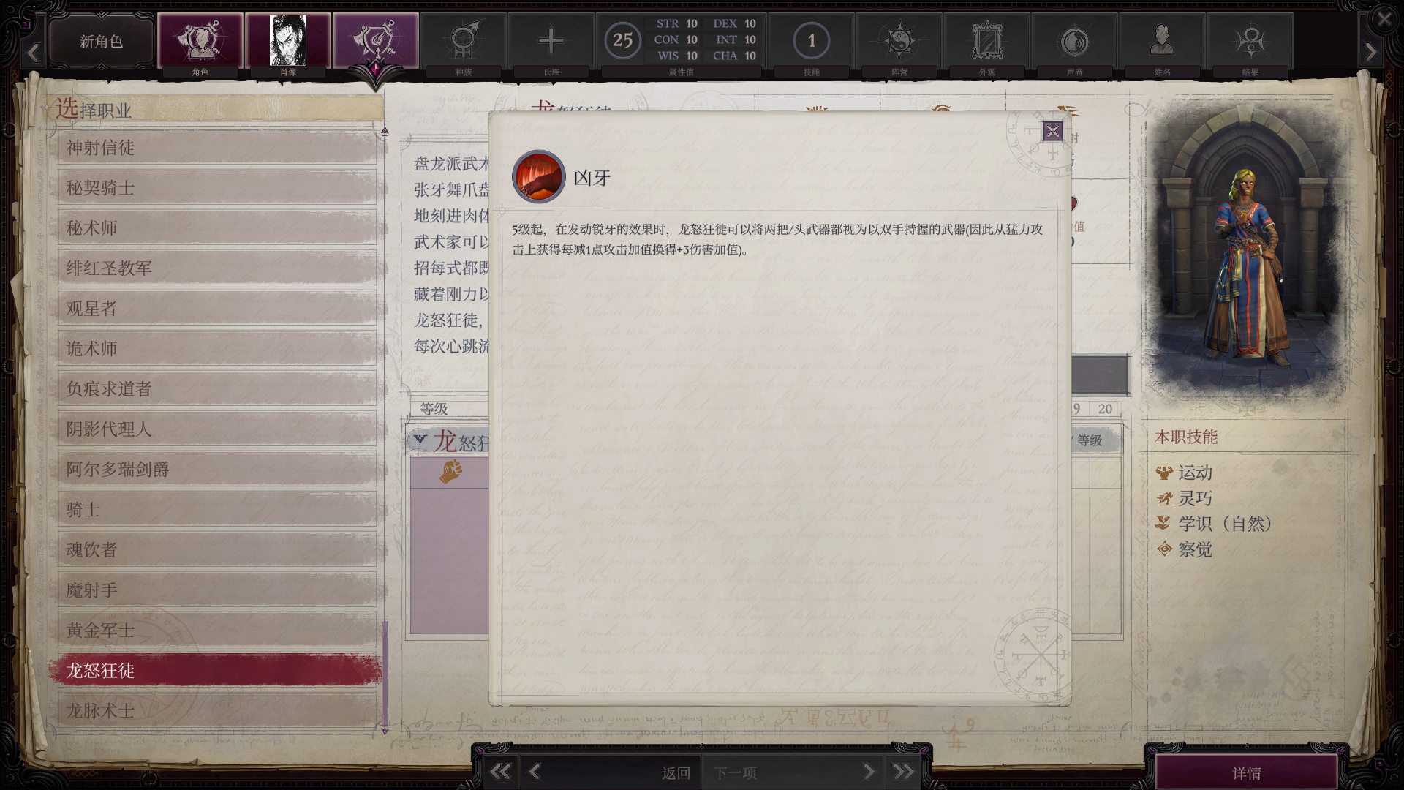This screenshot has height=790, width=1404.
Task: Click the 详情 details button
Action: point(1247,773)
